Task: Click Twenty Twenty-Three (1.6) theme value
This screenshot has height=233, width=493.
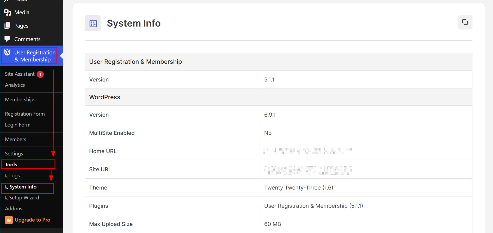Action: pyautogui.click(x=299, y=188)
